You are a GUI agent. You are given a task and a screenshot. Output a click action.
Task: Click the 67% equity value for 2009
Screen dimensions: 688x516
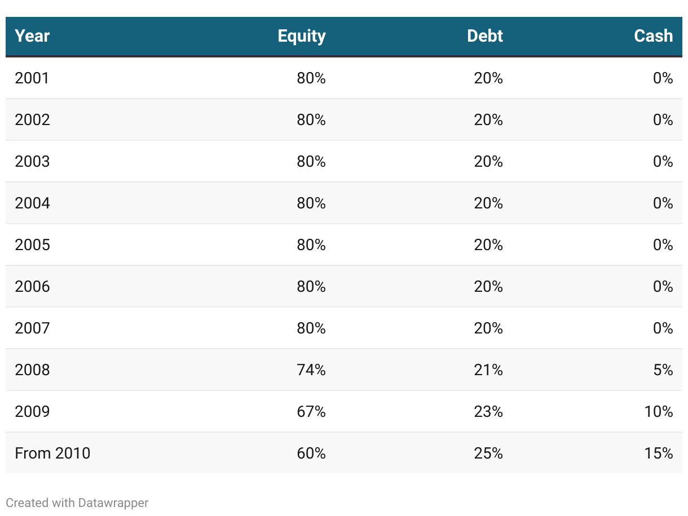(311, 411)
